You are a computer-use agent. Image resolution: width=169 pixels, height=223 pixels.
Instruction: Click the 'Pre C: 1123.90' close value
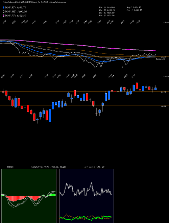[107, 15]
